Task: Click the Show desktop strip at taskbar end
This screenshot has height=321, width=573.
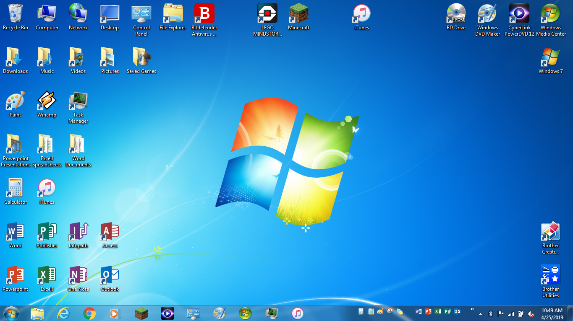Action: pyautogui.click(x=570, y=313)
